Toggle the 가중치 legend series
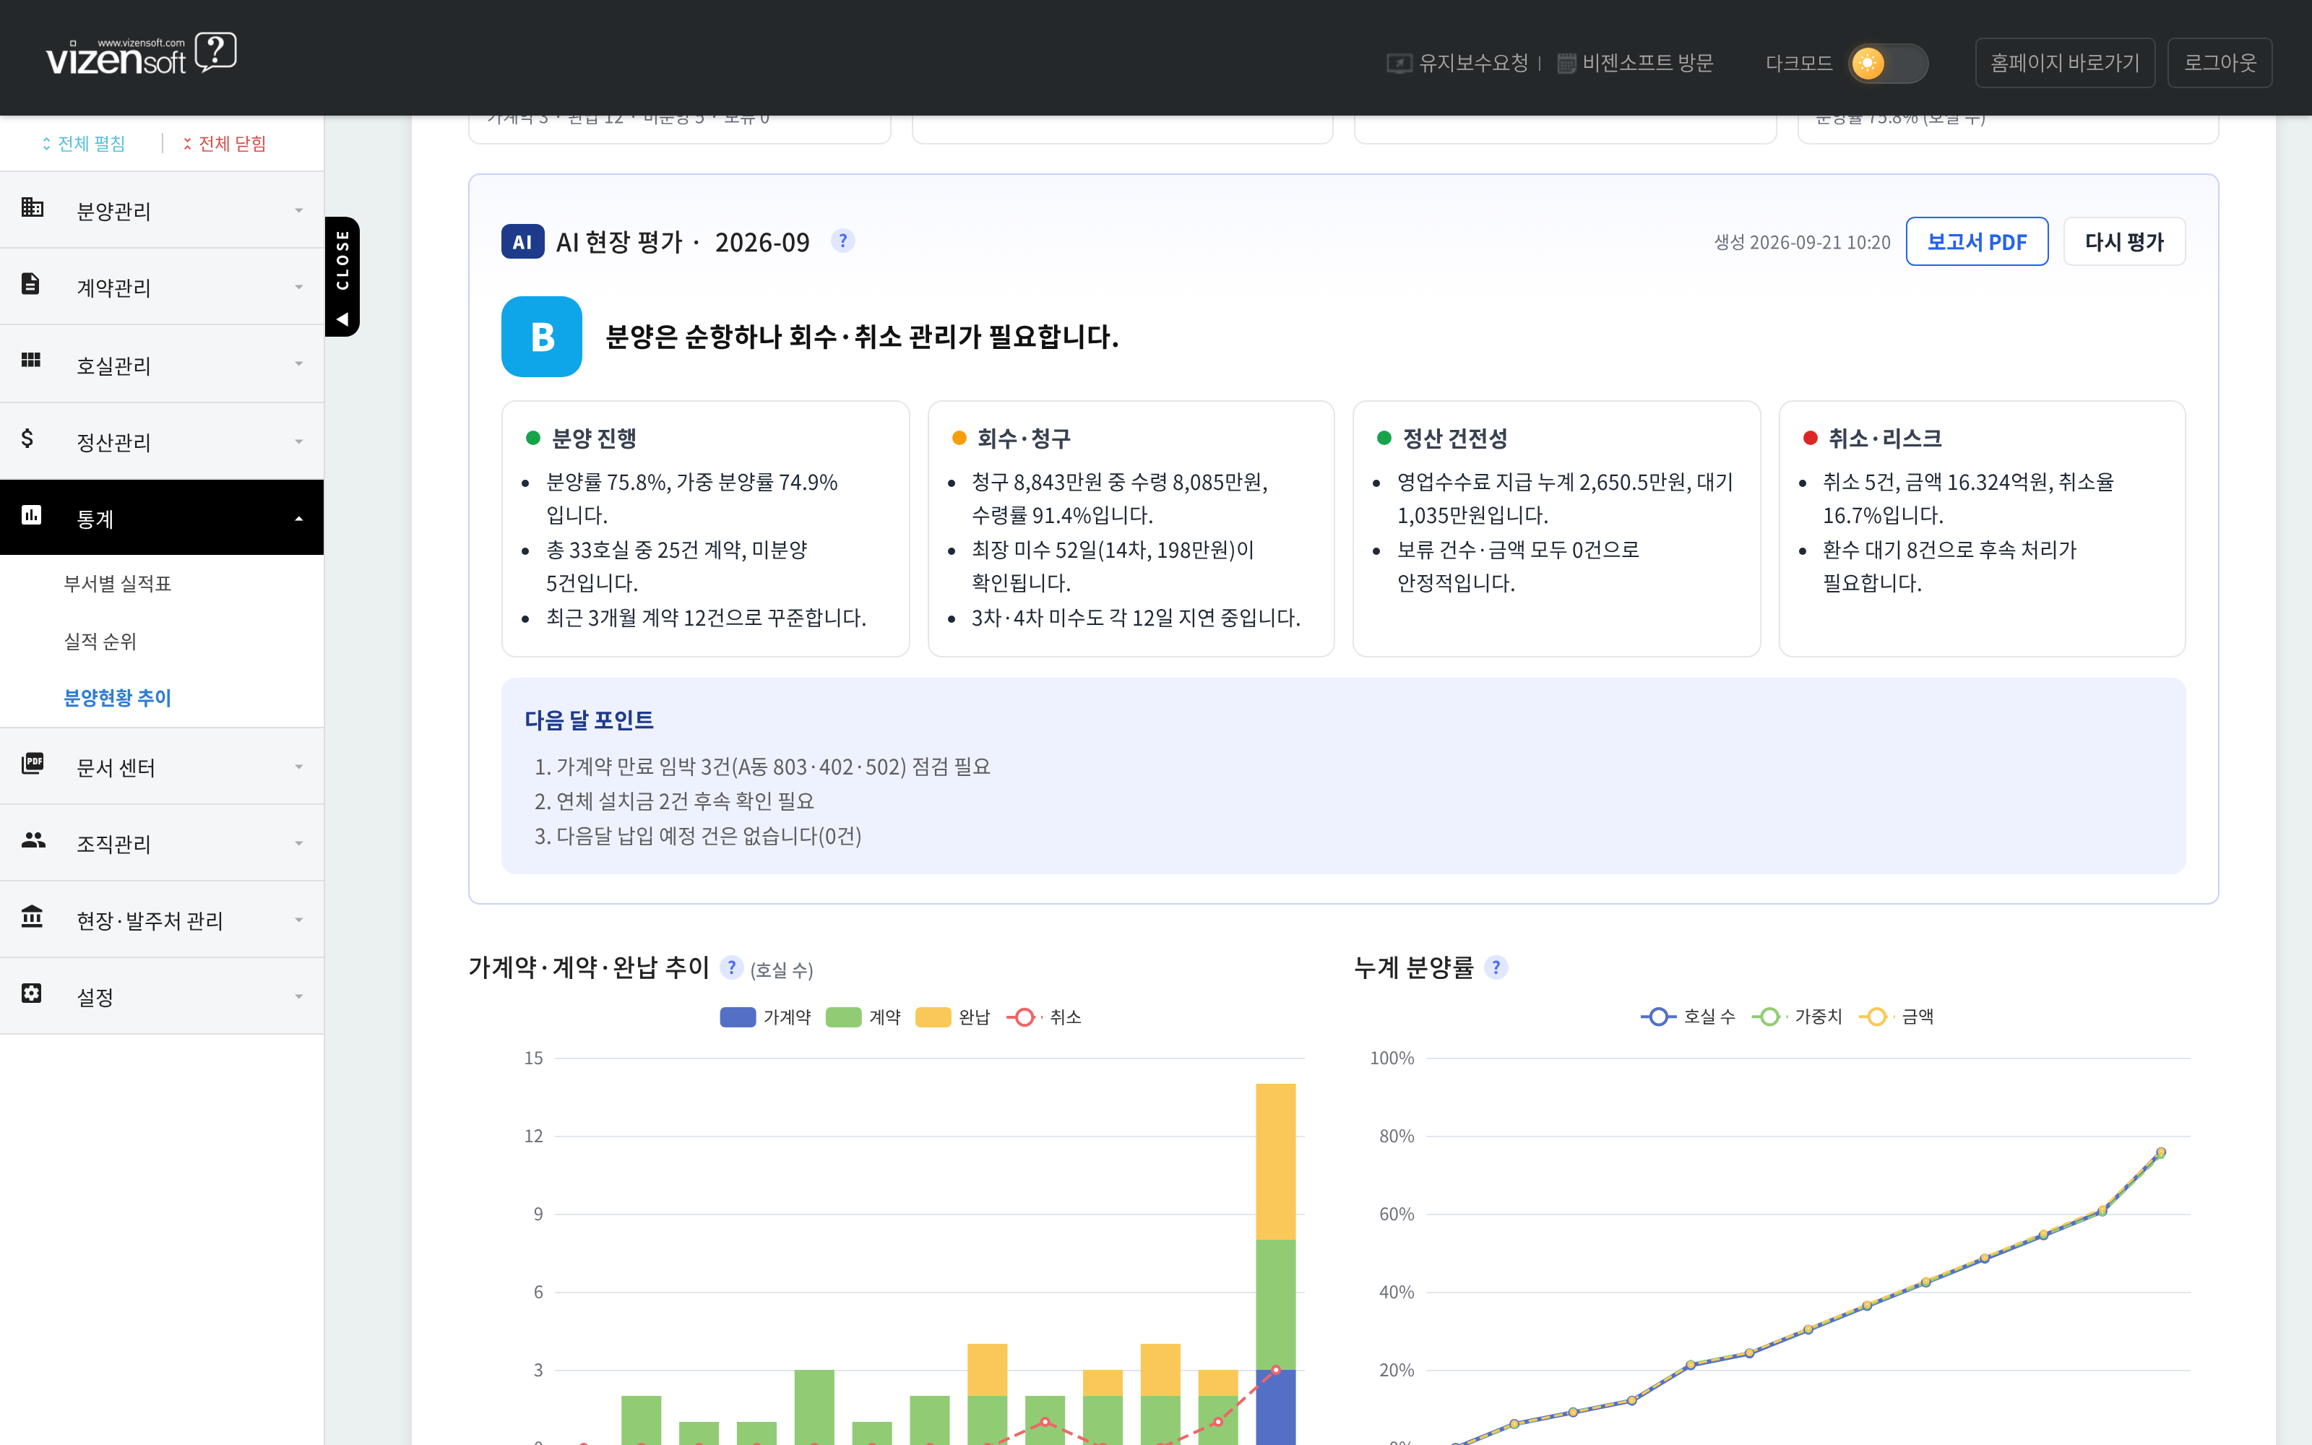 tap(1796, 1017)
